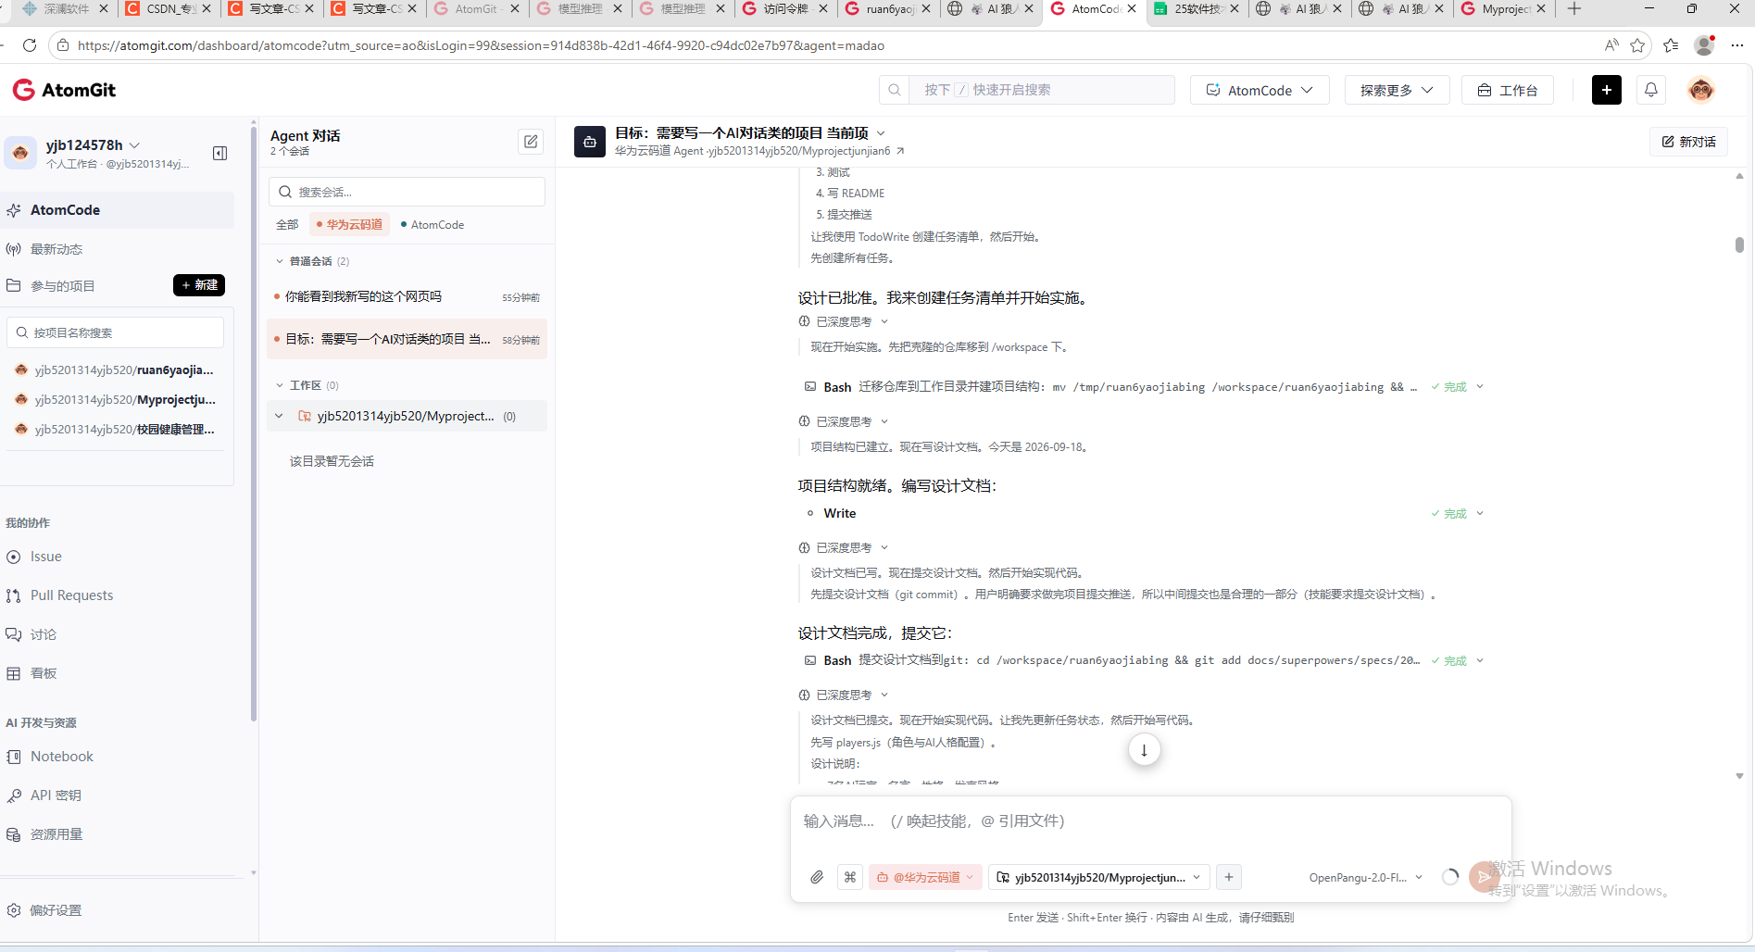This screenshot has width=1755, height=952.
Task: Expand Bash 迁移仓库到工作目录 step details
Action: 1480,386
